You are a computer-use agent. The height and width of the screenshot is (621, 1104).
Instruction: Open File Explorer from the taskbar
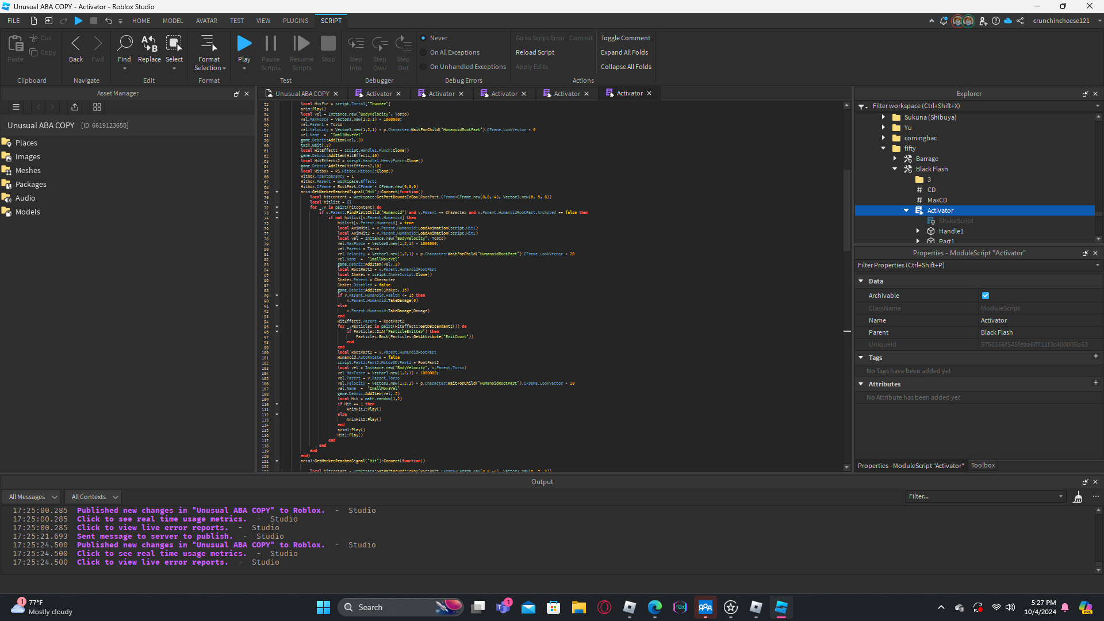(x=578, y=607)
